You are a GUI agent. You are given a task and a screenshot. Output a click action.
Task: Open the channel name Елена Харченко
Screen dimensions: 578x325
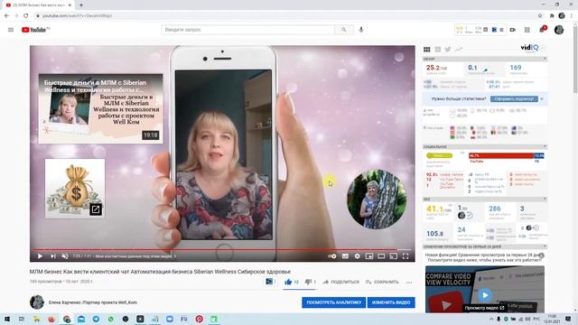click(x=93, y=302)
